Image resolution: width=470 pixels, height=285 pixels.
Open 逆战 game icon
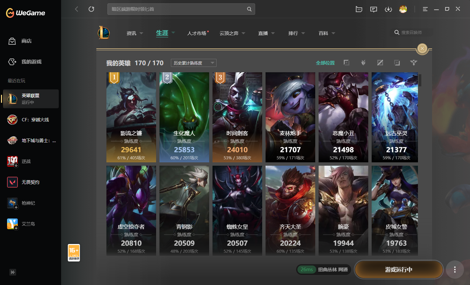(x=12, y=161)
